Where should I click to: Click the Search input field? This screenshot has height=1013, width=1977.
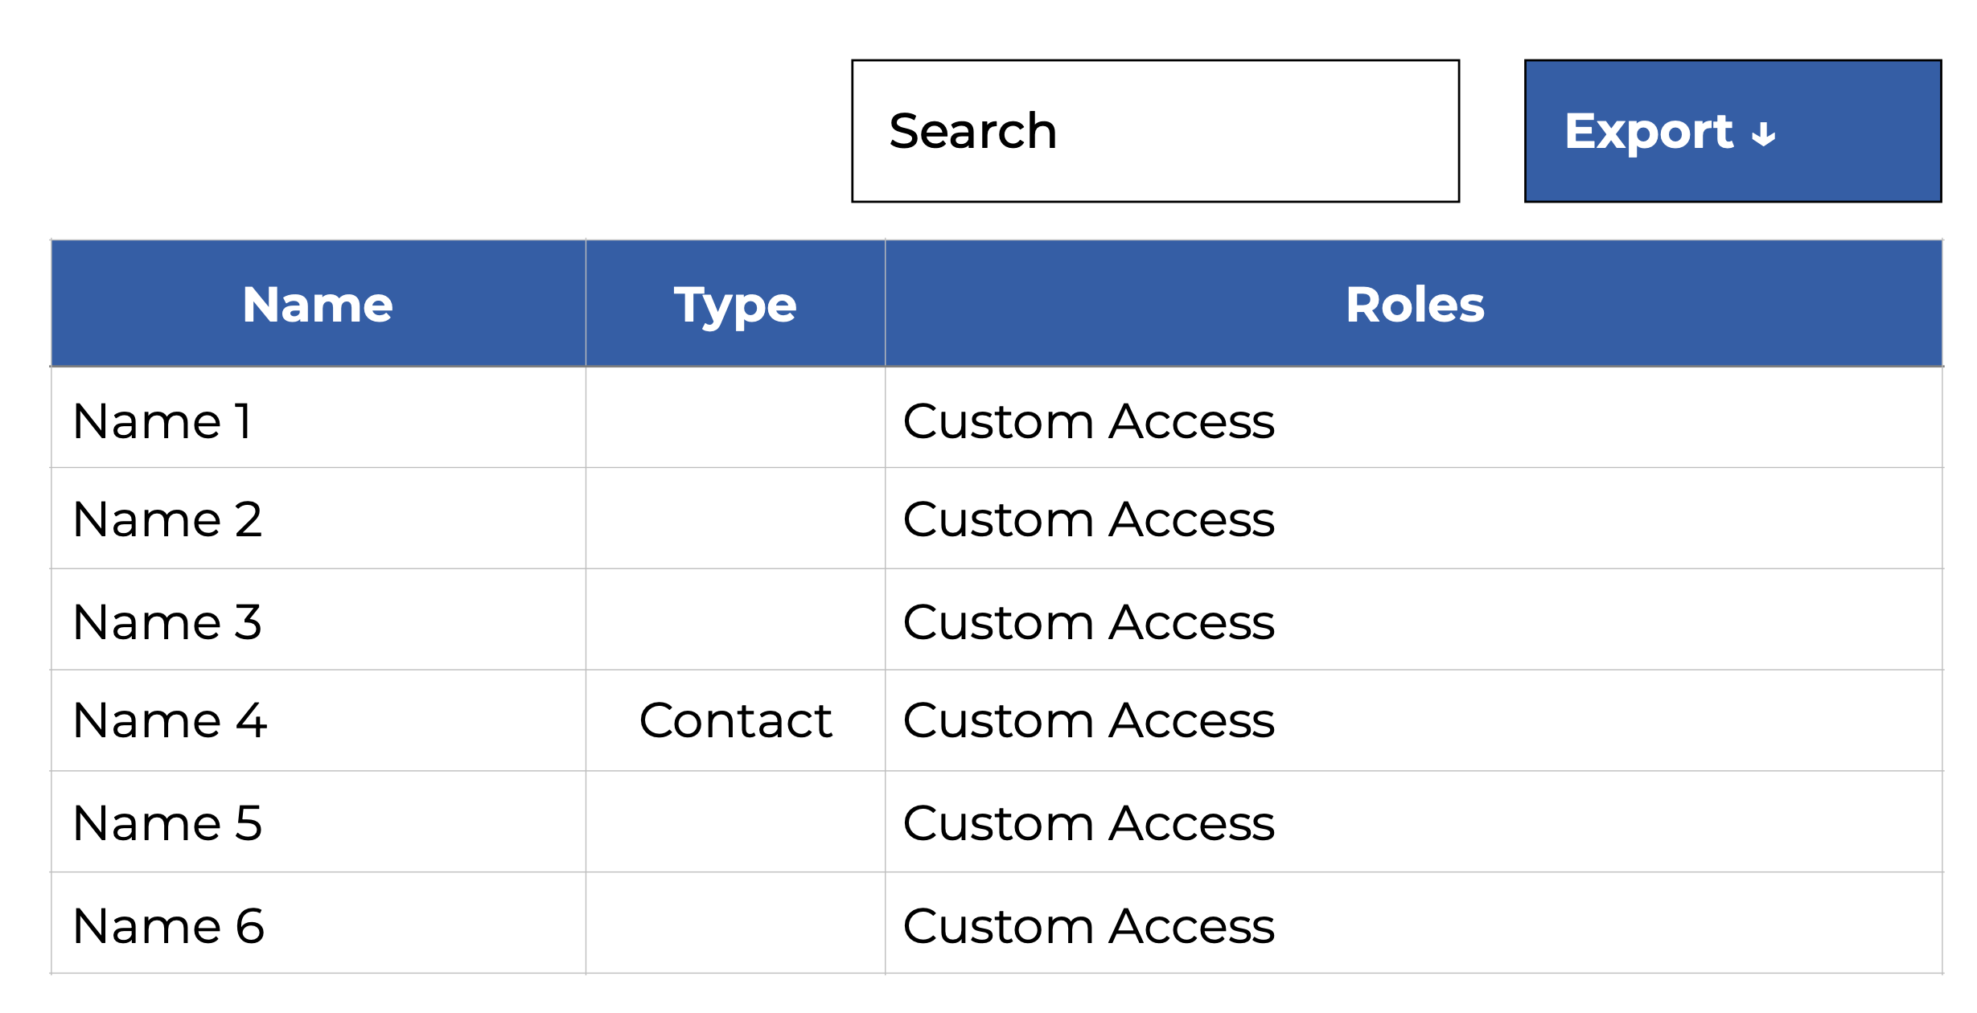[1155, 131]
